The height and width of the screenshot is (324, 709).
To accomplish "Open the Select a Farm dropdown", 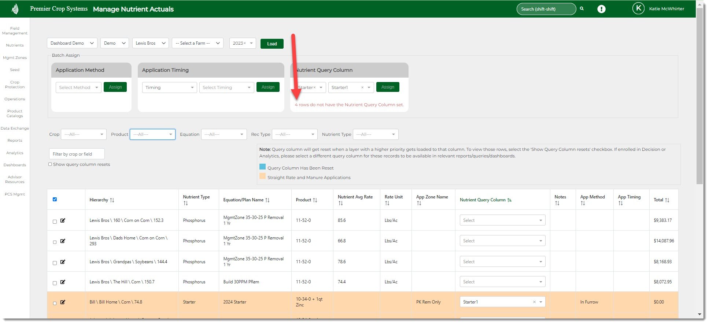I will pyautogui.click(x=197, y=43).
